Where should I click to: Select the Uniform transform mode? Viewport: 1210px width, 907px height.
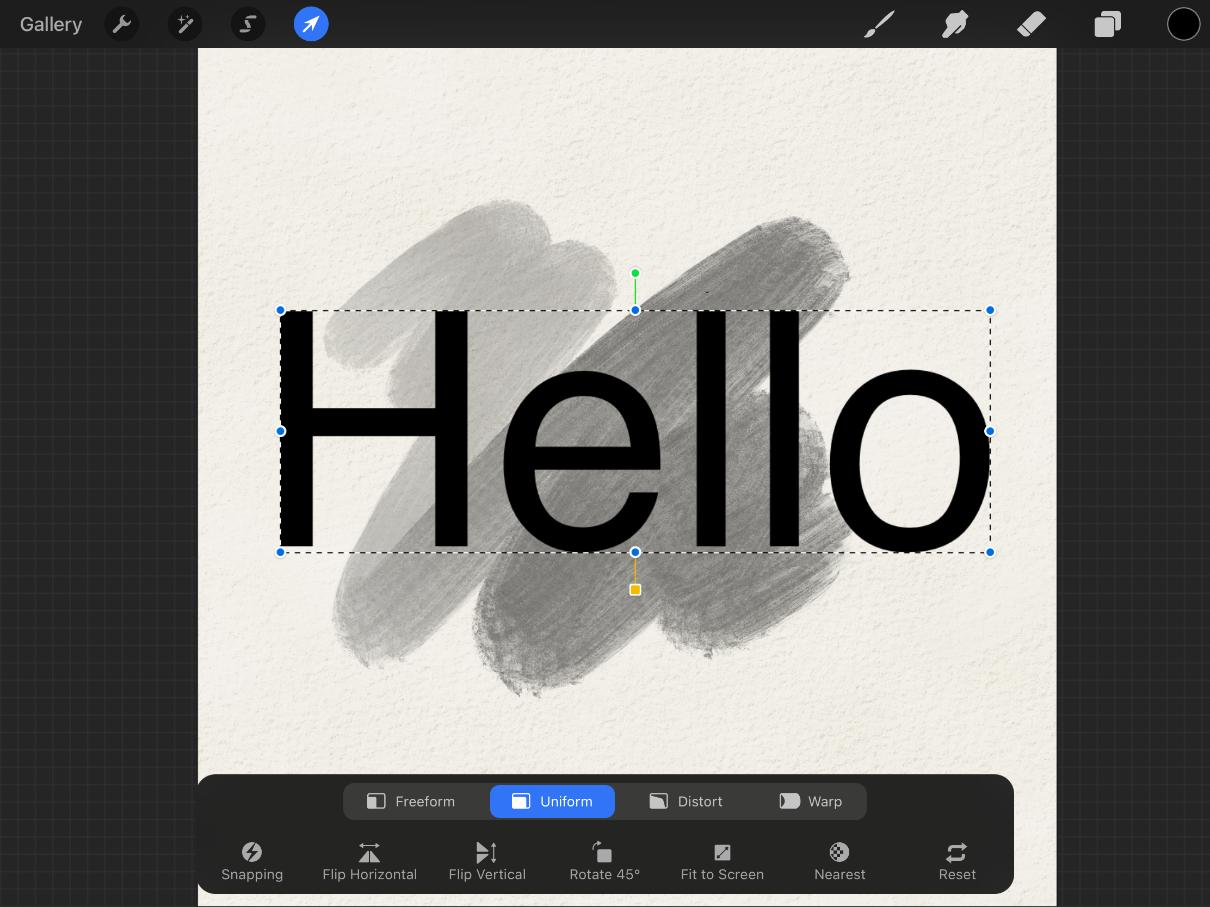click(x=552, y=801)
